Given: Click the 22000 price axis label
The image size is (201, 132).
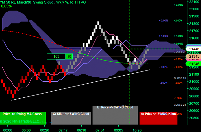Looking at the screenshot, I should pos(194,9).
